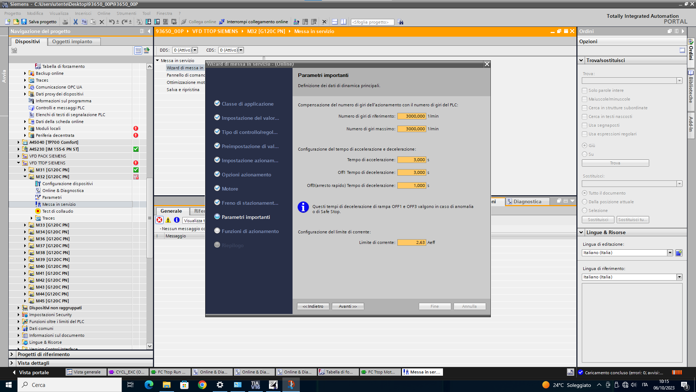Edit the Limite di corrente field
This screenshot has width=696, height=392.
coord(411,242)
